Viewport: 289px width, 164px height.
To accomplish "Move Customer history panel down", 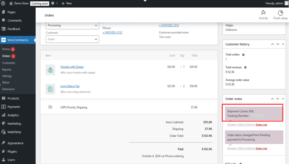I will click(278, 44).
